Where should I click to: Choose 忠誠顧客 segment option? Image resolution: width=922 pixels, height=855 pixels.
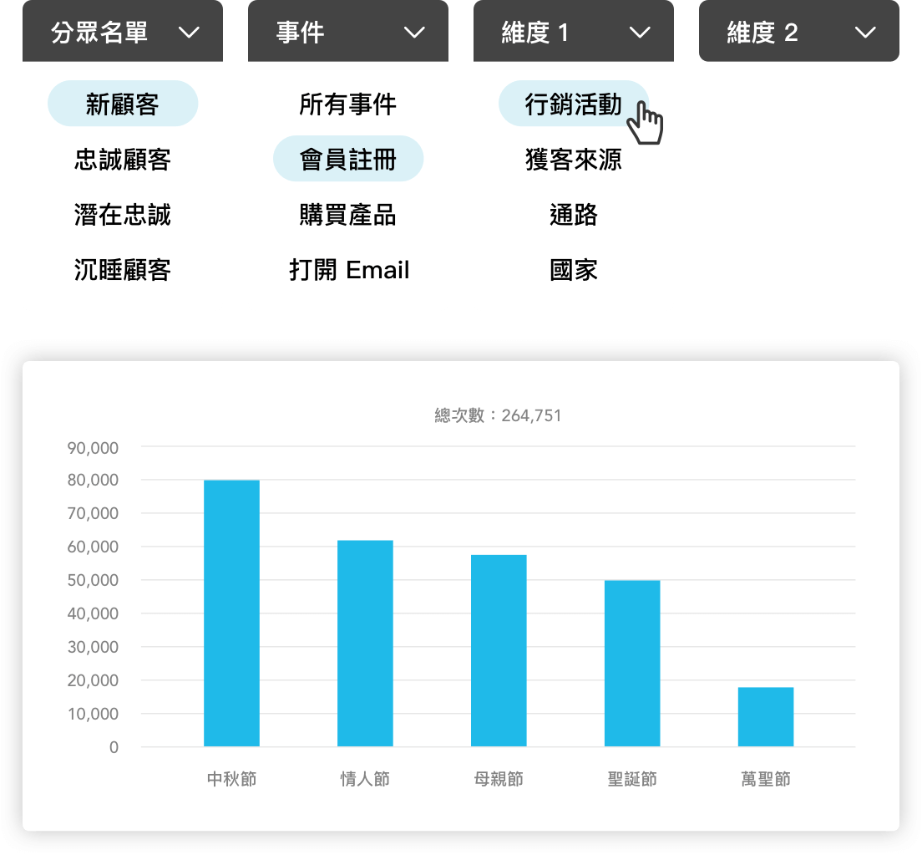pos(123,160)
